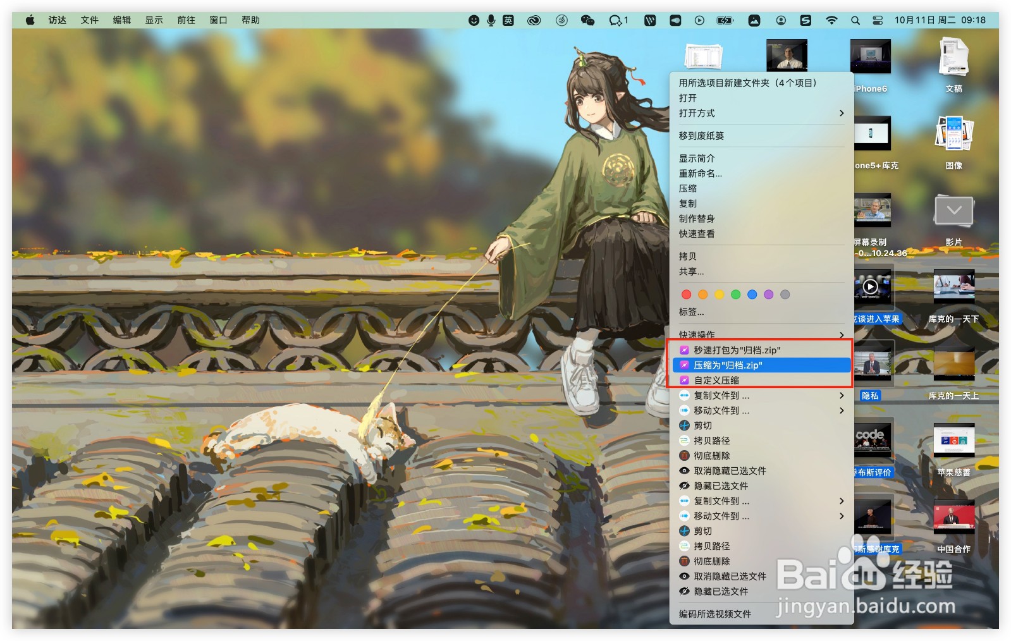Open the Wi-Fi status menu
The width and height of the screenshot is (1011, 641).
(831, 20)
